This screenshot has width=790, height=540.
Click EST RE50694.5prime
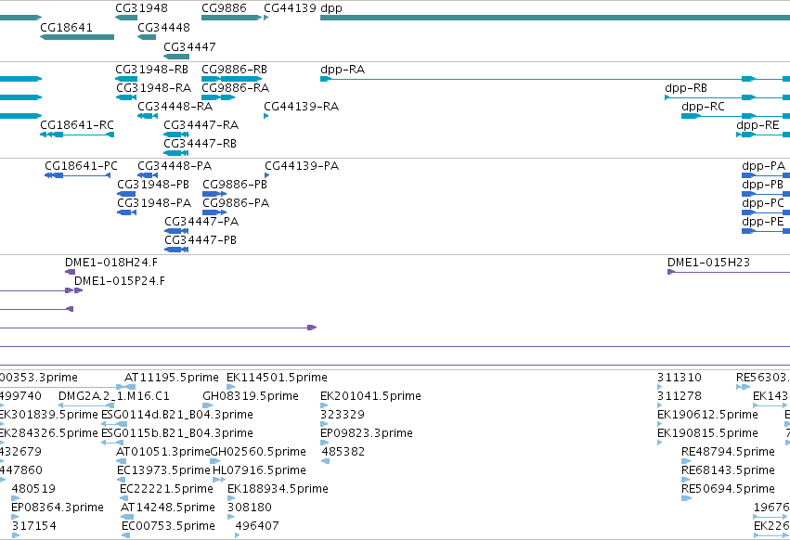(728, 489)
